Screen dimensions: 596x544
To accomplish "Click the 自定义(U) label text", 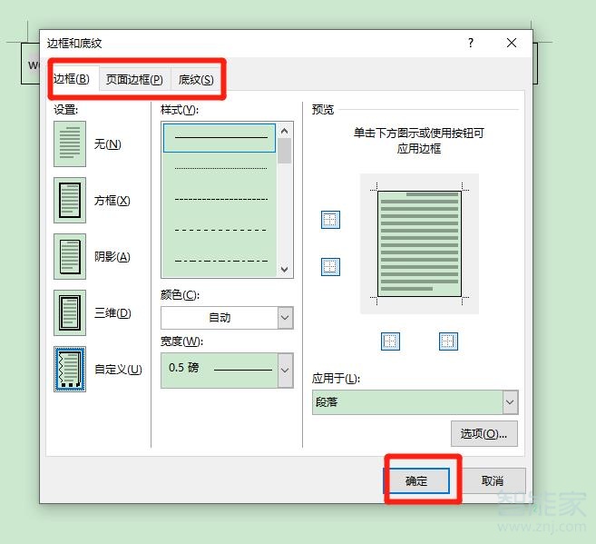I will tap(118, 370).
